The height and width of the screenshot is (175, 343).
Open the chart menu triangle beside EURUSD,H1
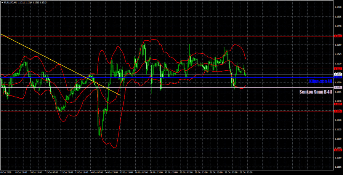[2, 3]
